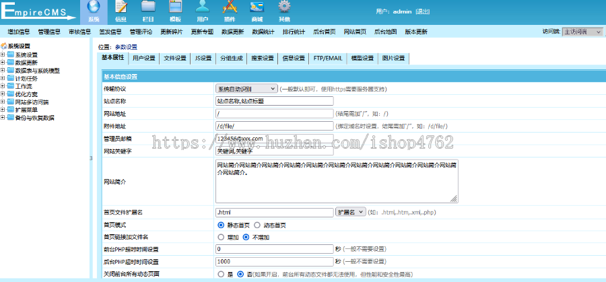Click the 首页文件扩展名 .html input field
Screen dimensions: 606x282
(275, 212)
